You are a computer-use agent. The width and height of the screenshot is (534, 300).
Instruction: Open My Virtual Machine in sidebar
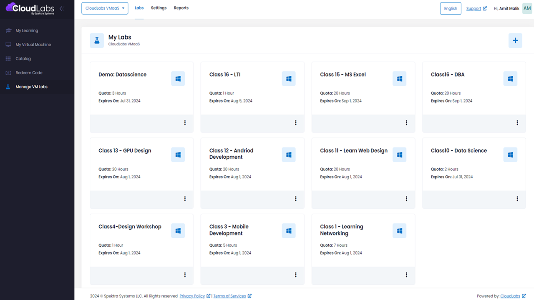tap(37, 45)
